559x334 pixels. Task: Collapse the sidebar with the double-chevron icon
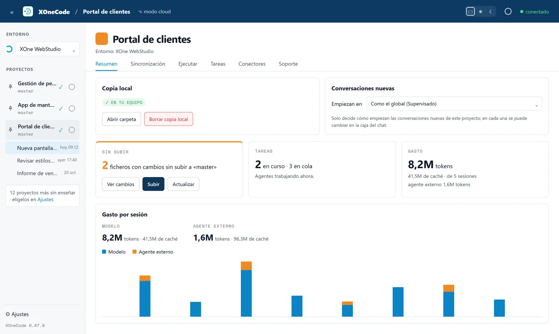tap(12, 12)
